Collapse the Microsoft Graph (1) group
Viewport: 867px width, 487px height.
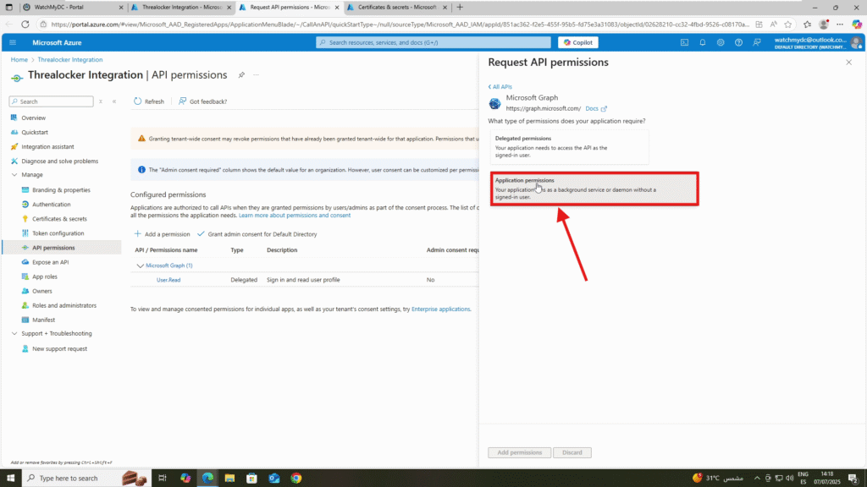click(140, 265)
